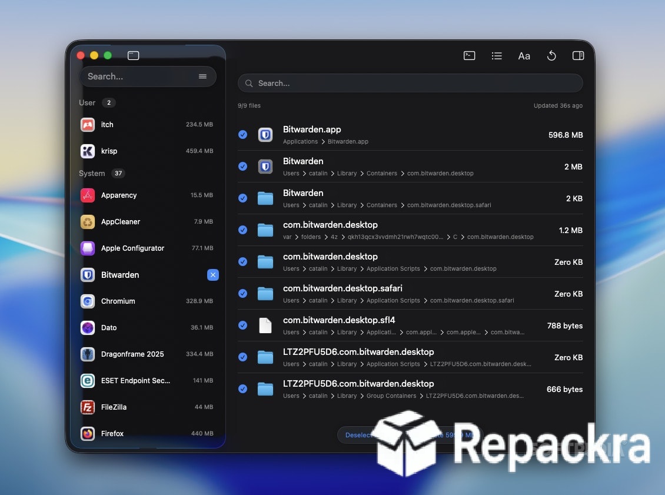Click folder icon of the 666 bytes row
Viewport: 665px width, 495px height.
click(265, 389)
